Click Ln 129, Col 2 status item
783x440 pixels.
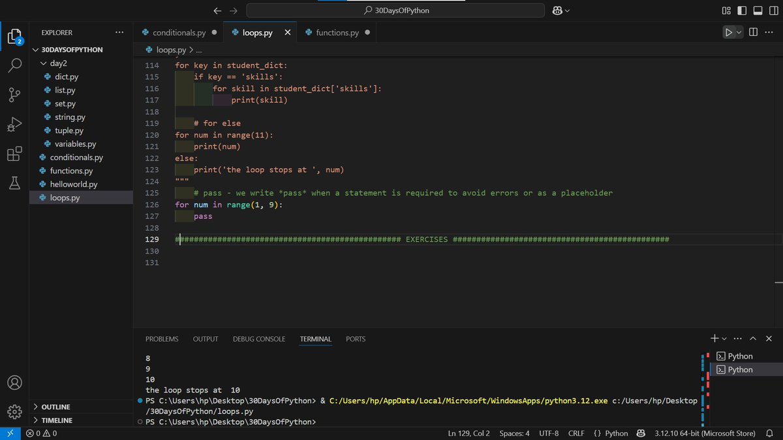[x=468, y=433]
